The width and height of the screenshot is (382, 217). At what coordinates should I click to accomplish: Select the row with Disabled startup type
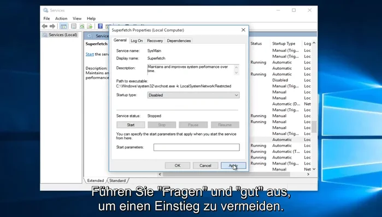point(280,80)
